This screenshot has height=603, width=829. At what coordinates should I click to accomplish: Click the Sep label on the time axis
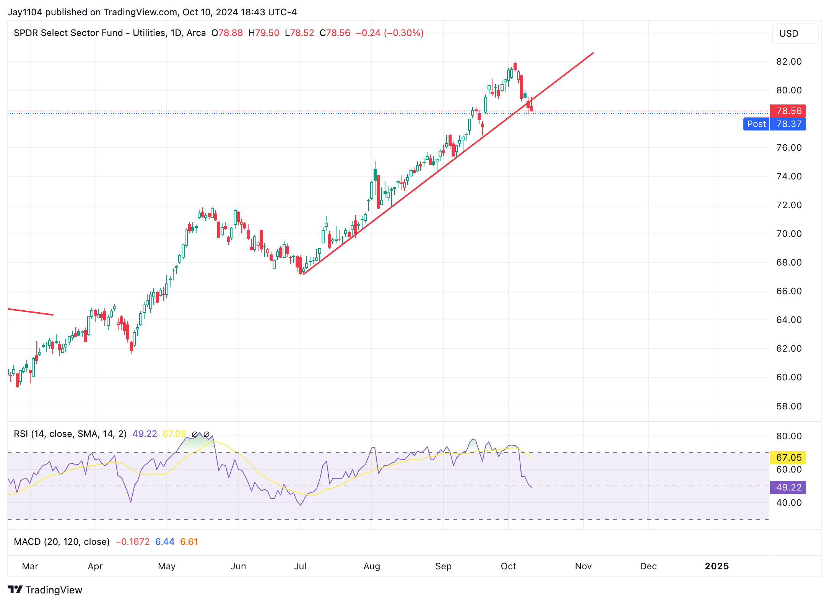click(444, 566)
